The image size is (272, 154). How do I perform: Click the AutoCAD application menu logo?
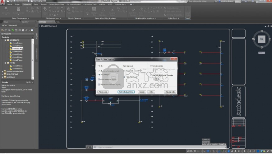click(2, 2)
